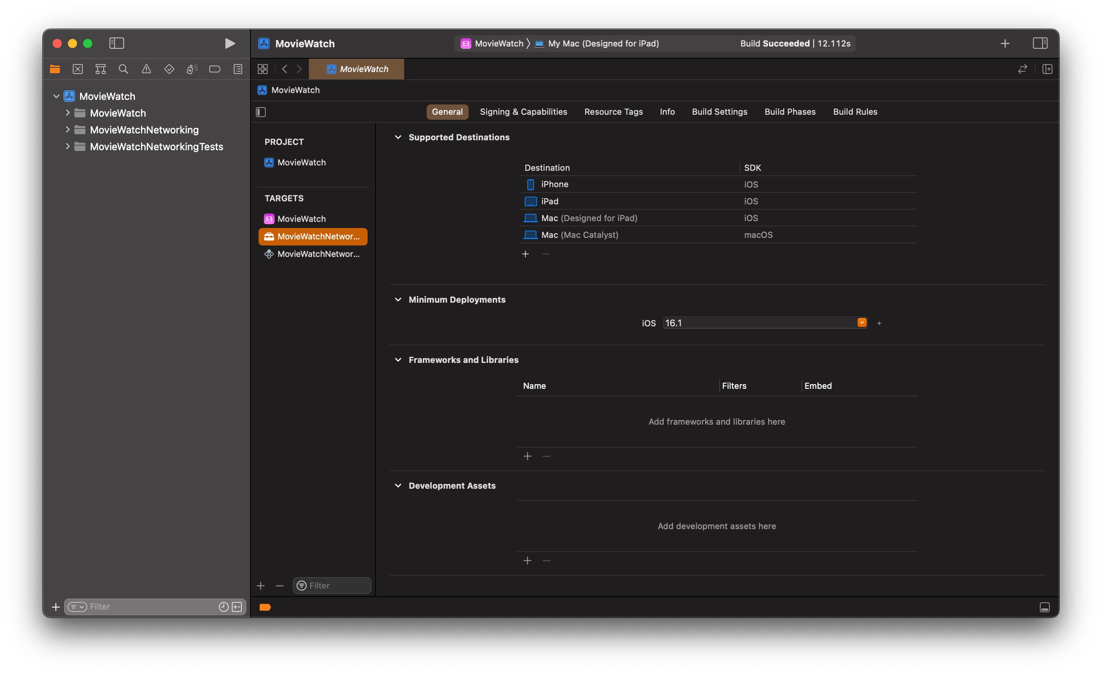Go back in editor history
Viewport: 1102px width, 674px height.
pos(284,69)
